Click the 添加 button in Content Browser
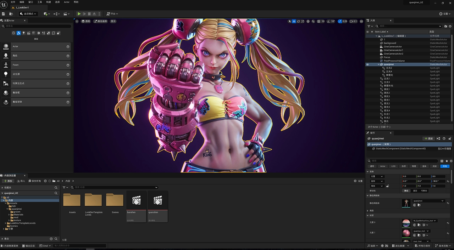The width and height of the screenshot is (454, 250). click(x=8, y=181)
